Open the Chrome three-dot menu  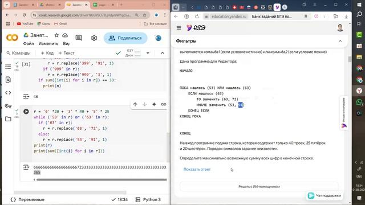(x=165, y=15)
